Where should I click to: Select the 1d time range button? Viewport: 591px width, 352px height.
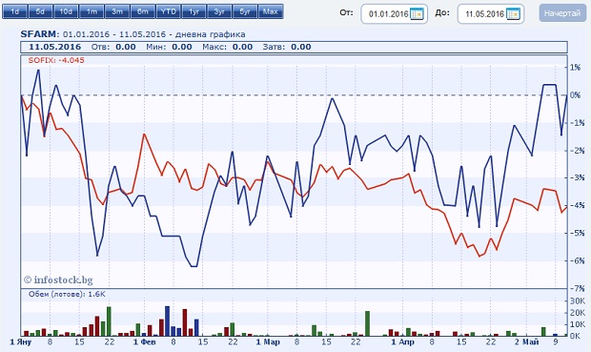tap(14, 11)
